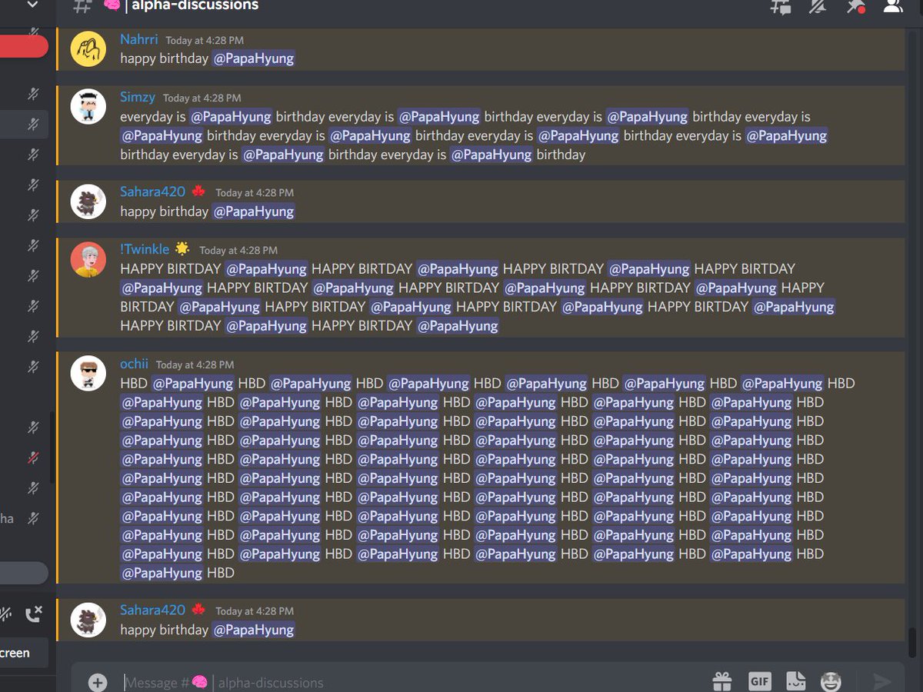Toggle the noise suppression icon beside disconnect
The image size is (923, 692).
5,614
